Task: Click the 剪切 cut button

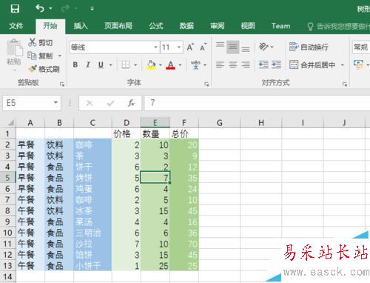Action: coord(41,42)
